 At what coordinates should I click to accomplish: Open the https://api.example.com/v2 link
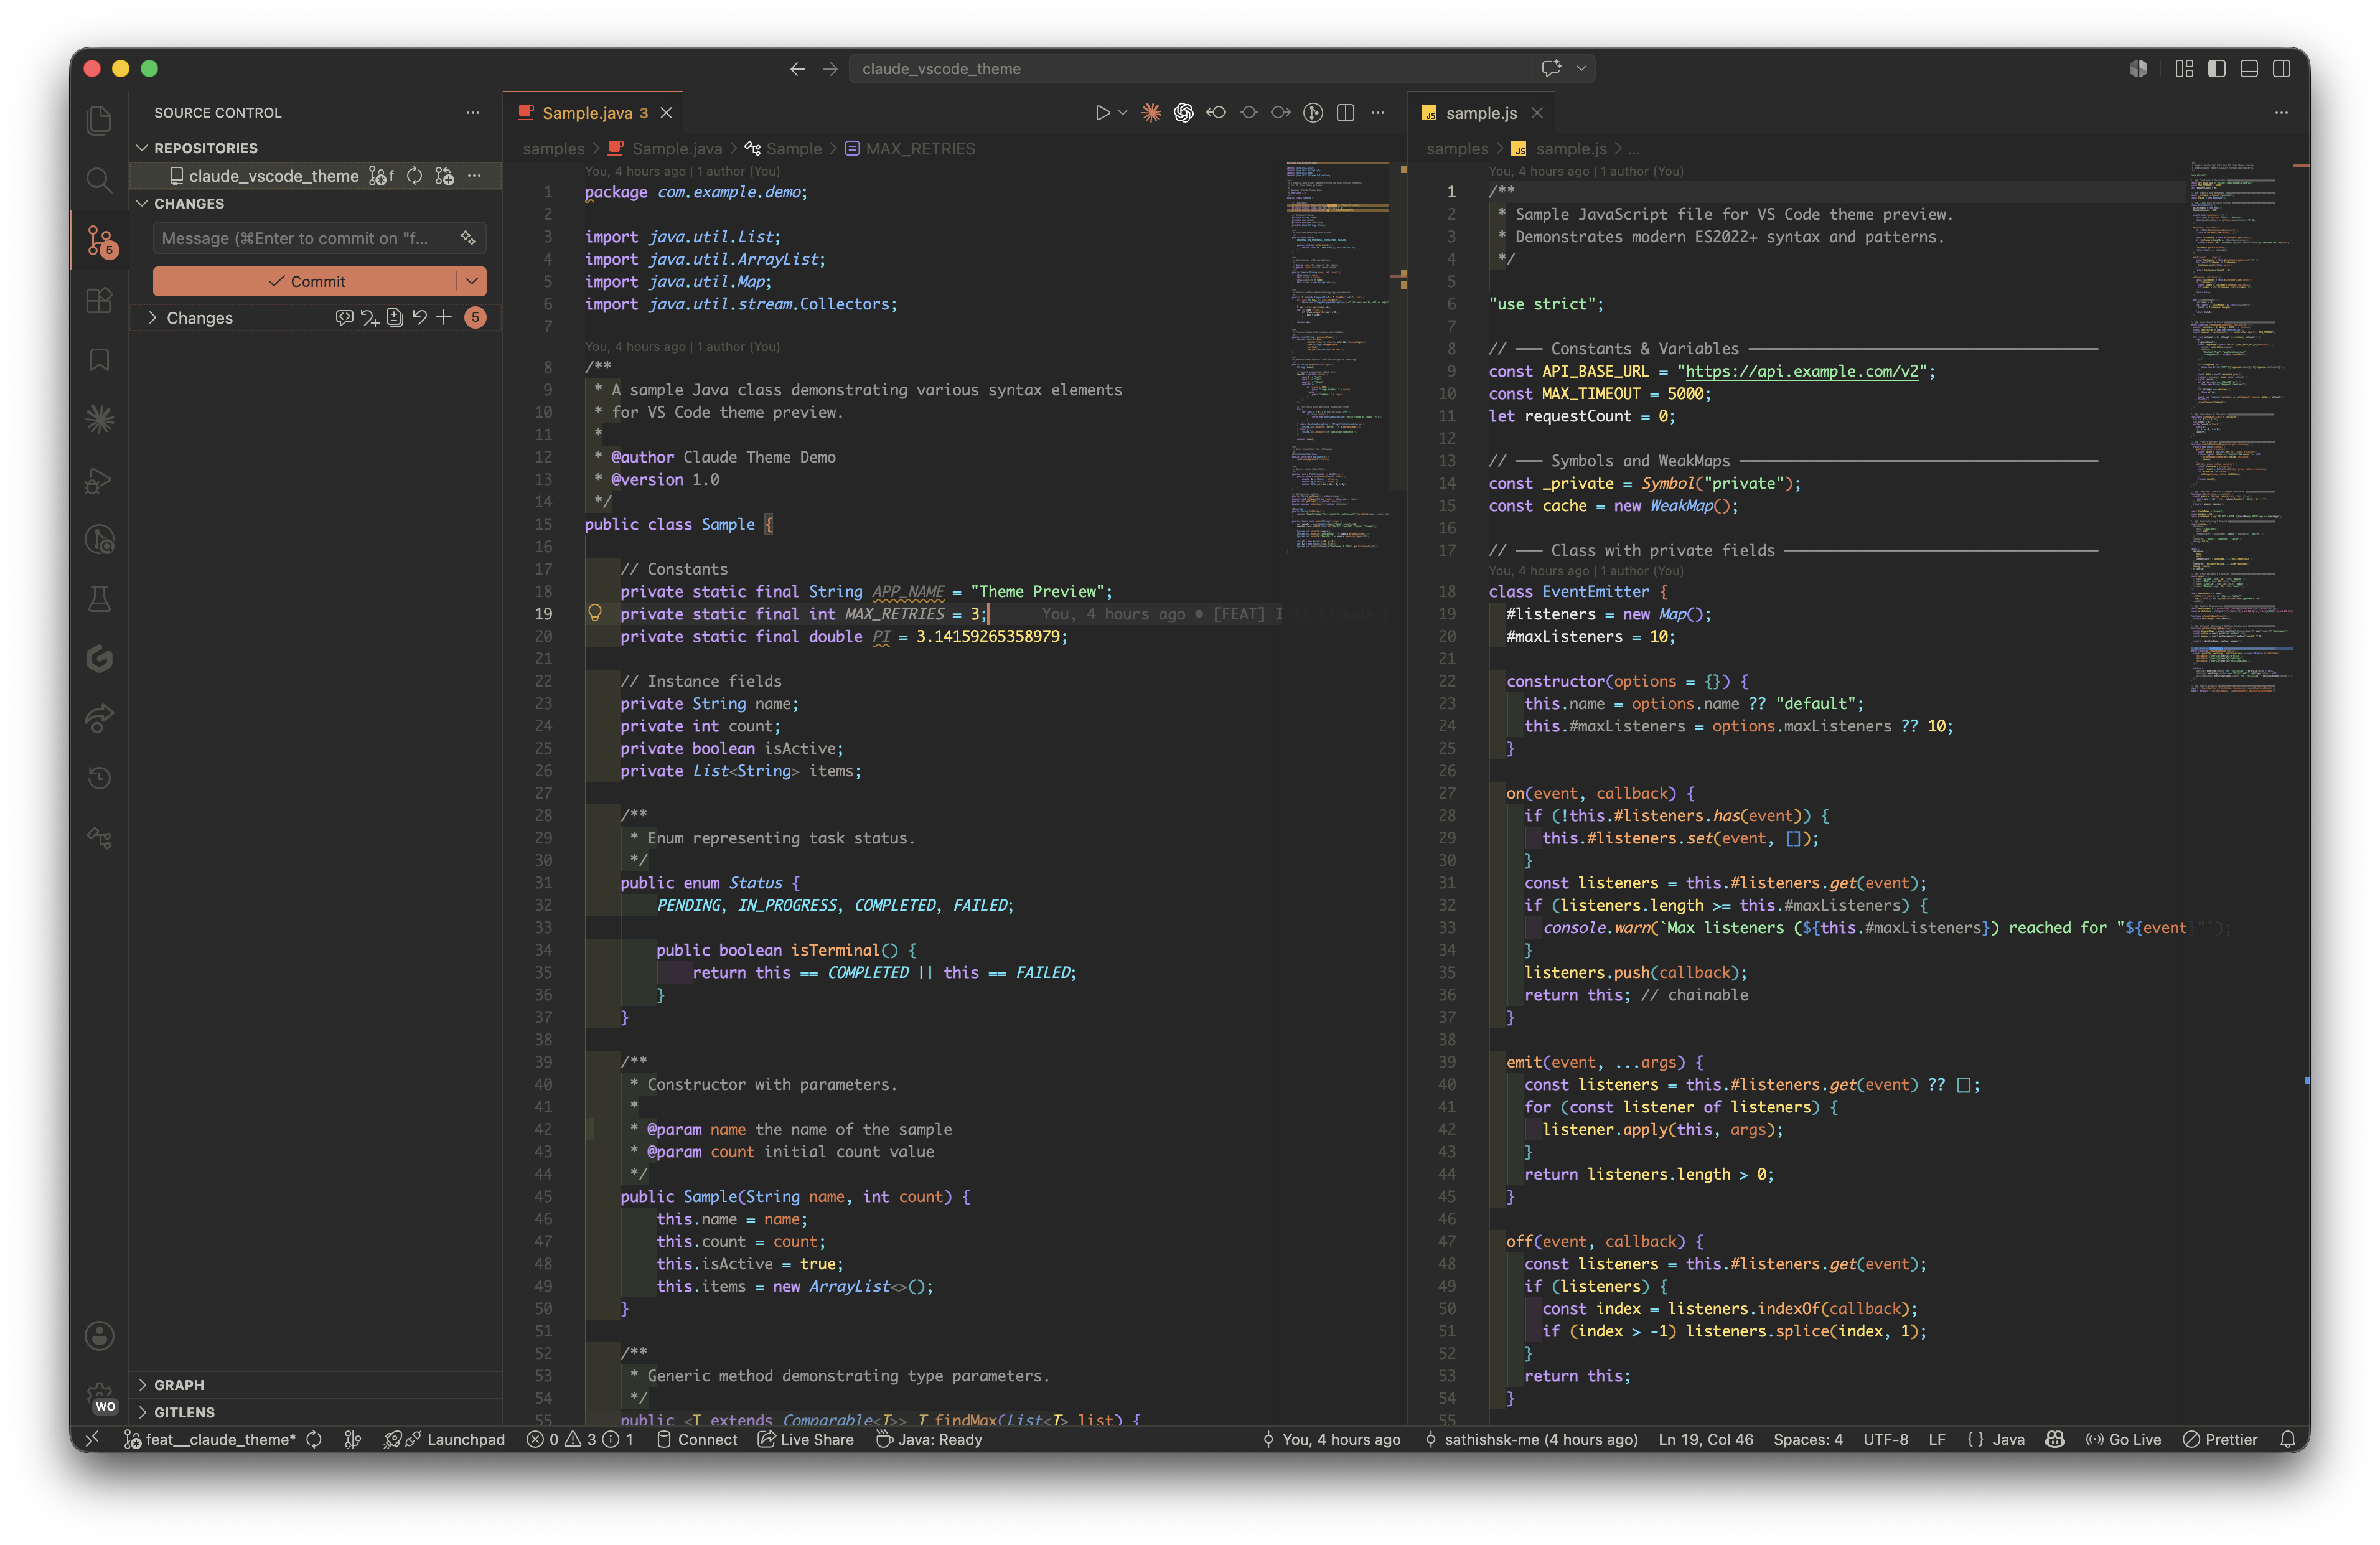1802,371
